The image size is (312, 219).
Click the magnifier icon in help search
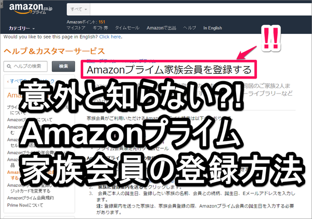9,66
